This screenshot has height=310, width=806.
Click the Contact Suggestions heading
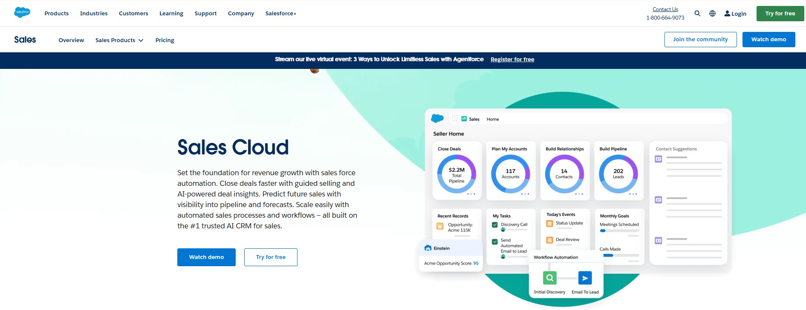point(676,149)
